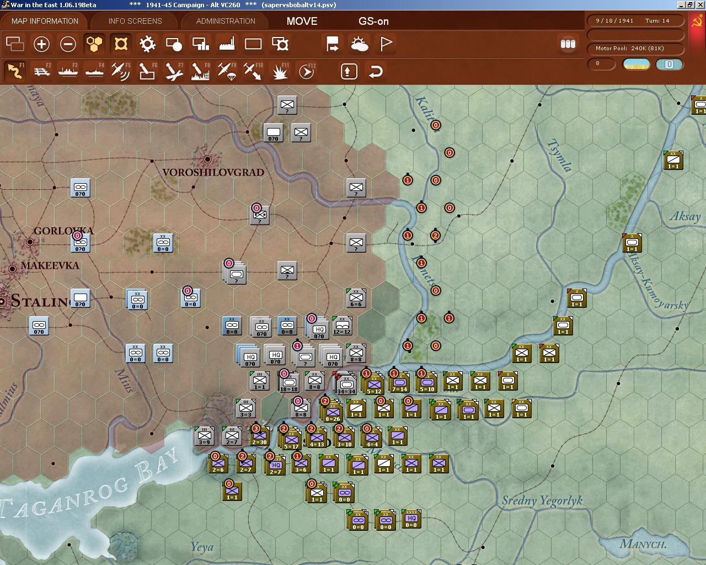Click the GS-on status label
The image size is (706, 565).
click(373, 21)
